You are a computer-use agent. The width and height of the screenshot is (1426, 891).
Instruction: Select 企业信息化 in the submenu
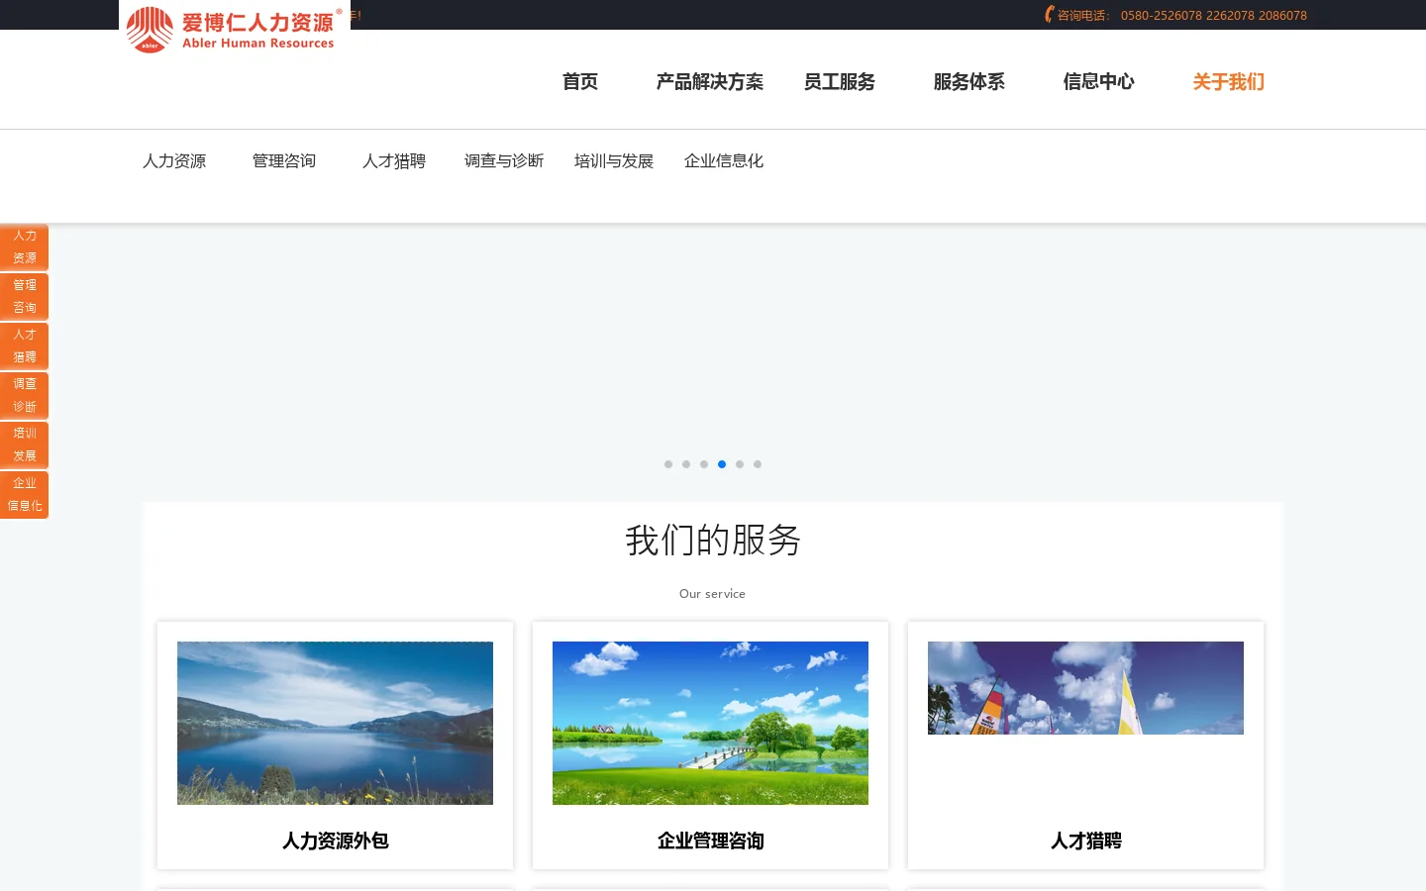click(724, 161)
